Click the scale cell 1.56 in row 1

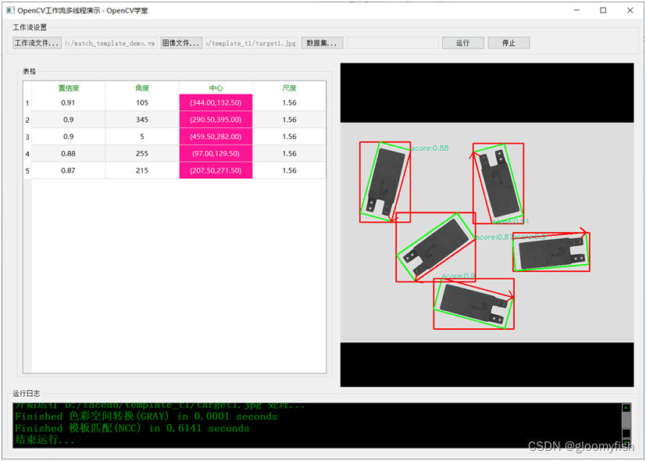[x=289, y=102]
